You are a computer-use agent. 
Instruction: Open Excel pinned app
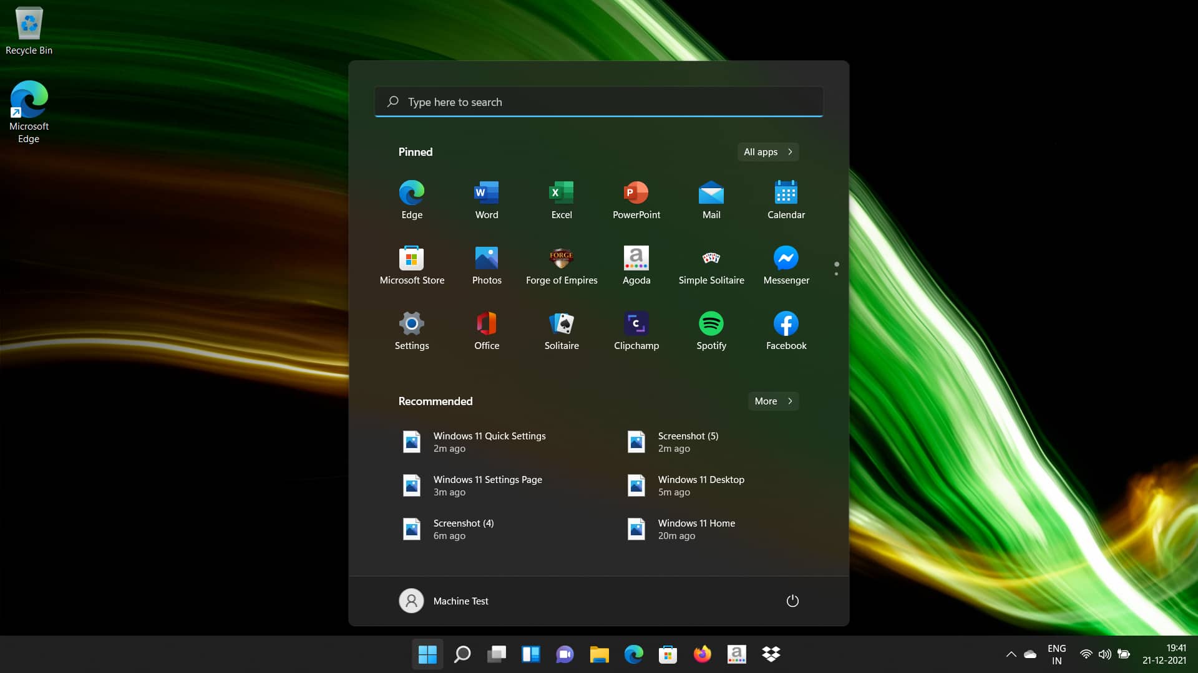tap(562, 200)
